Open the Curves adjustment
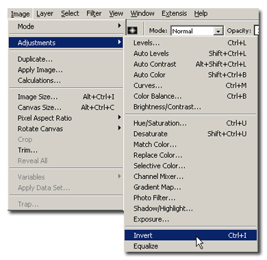The image size is (267, 260). pos(190,86)
